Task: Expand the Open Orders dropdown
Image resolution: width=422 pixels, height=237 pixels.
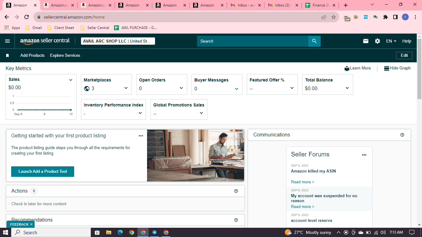Action: [x=181, y=88]
